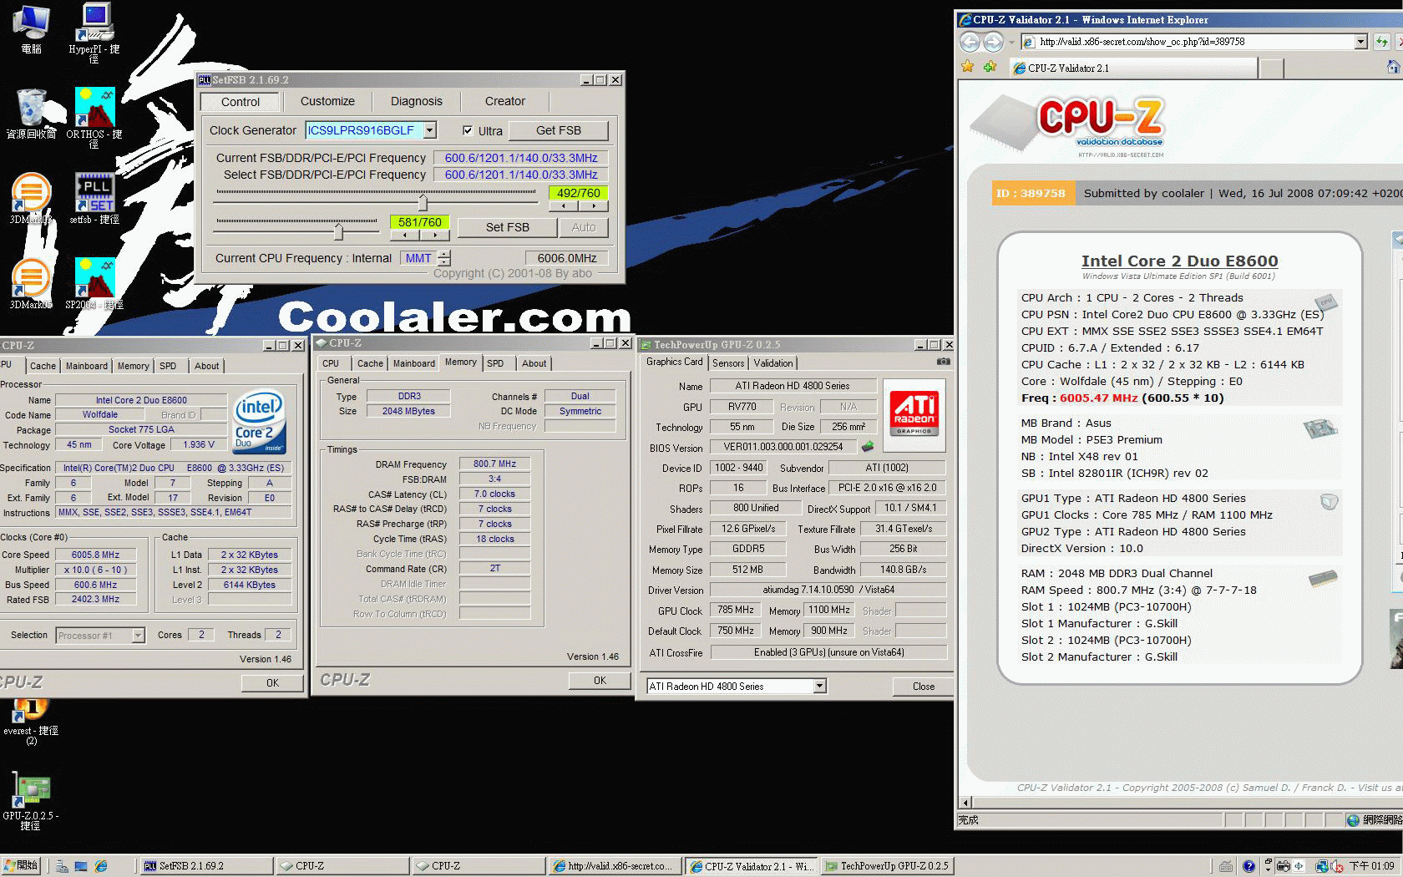Open the SP2004 desktop shortcut
Viewport: 1403px width, 877px height.
coord(94,284)
